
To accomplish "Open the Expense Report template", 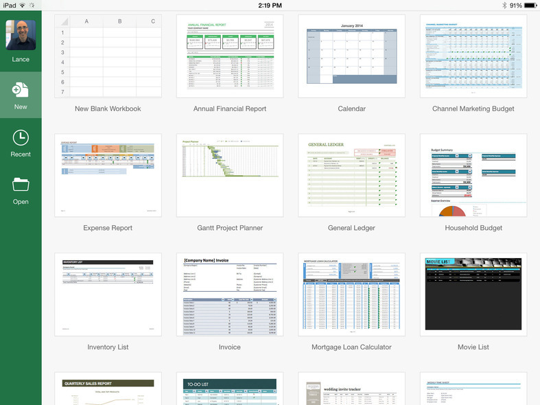I will pyautogui.click(x=108, y=176).
